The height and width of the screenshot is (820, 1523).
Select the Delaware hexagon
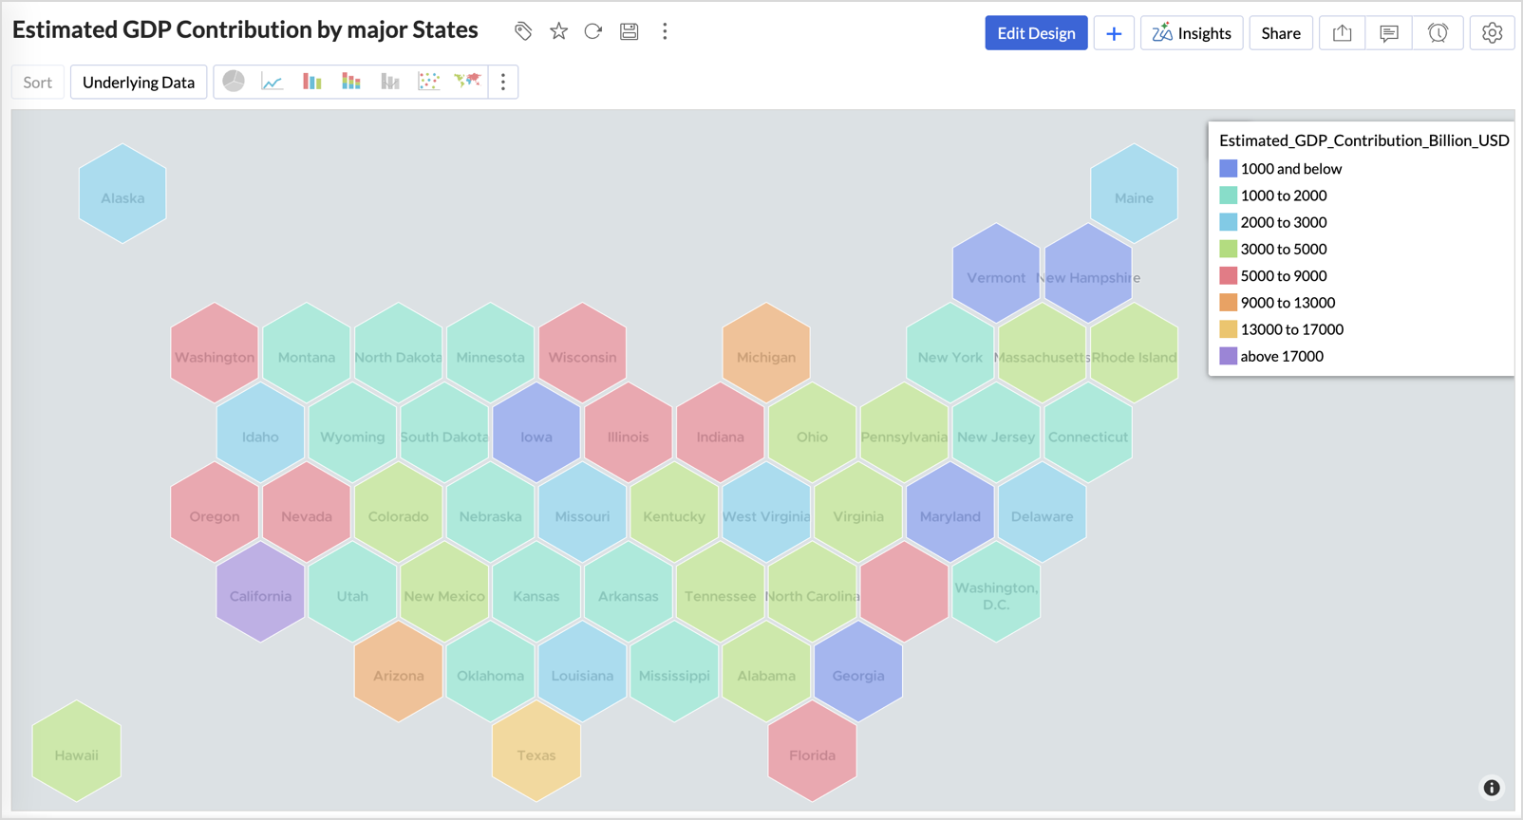click(1043, 512)
